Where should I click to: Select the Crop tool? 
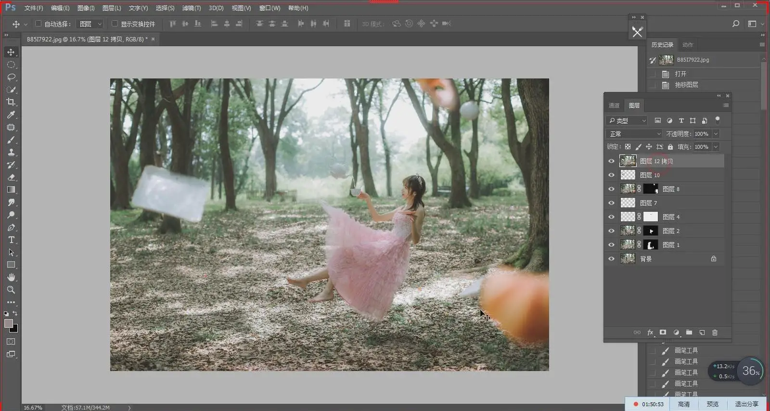tap(11, 102)
